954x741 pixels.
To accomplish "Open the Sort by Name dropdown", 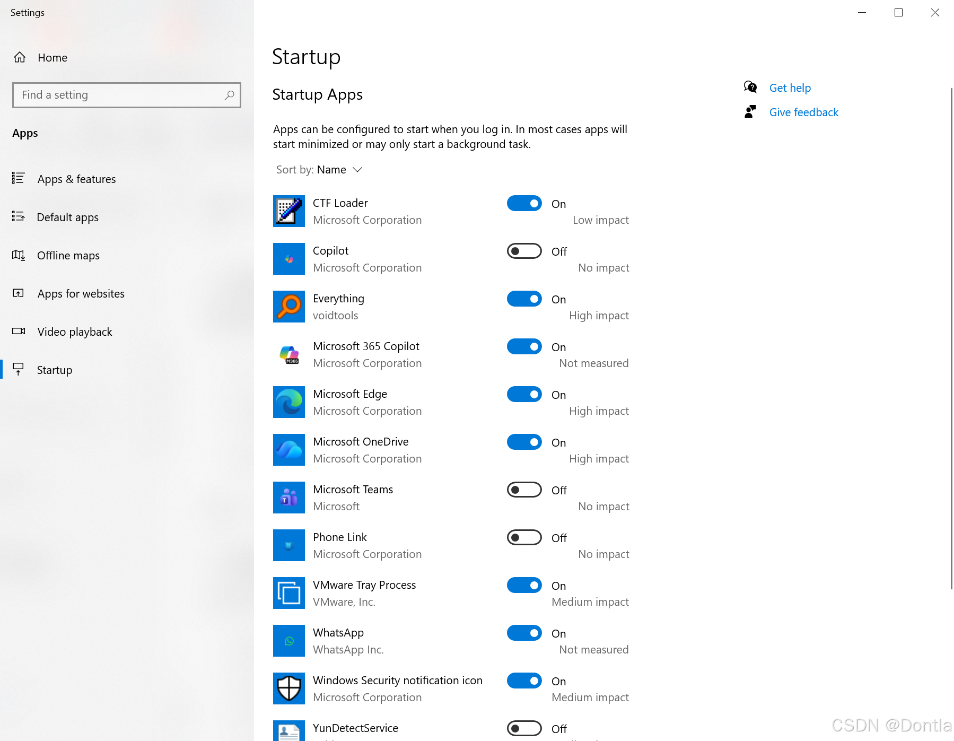I will pos(319,170).
